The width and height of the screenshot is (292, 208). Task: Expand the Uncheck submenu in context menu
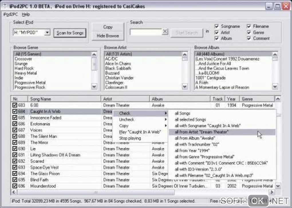pos(141,119)
